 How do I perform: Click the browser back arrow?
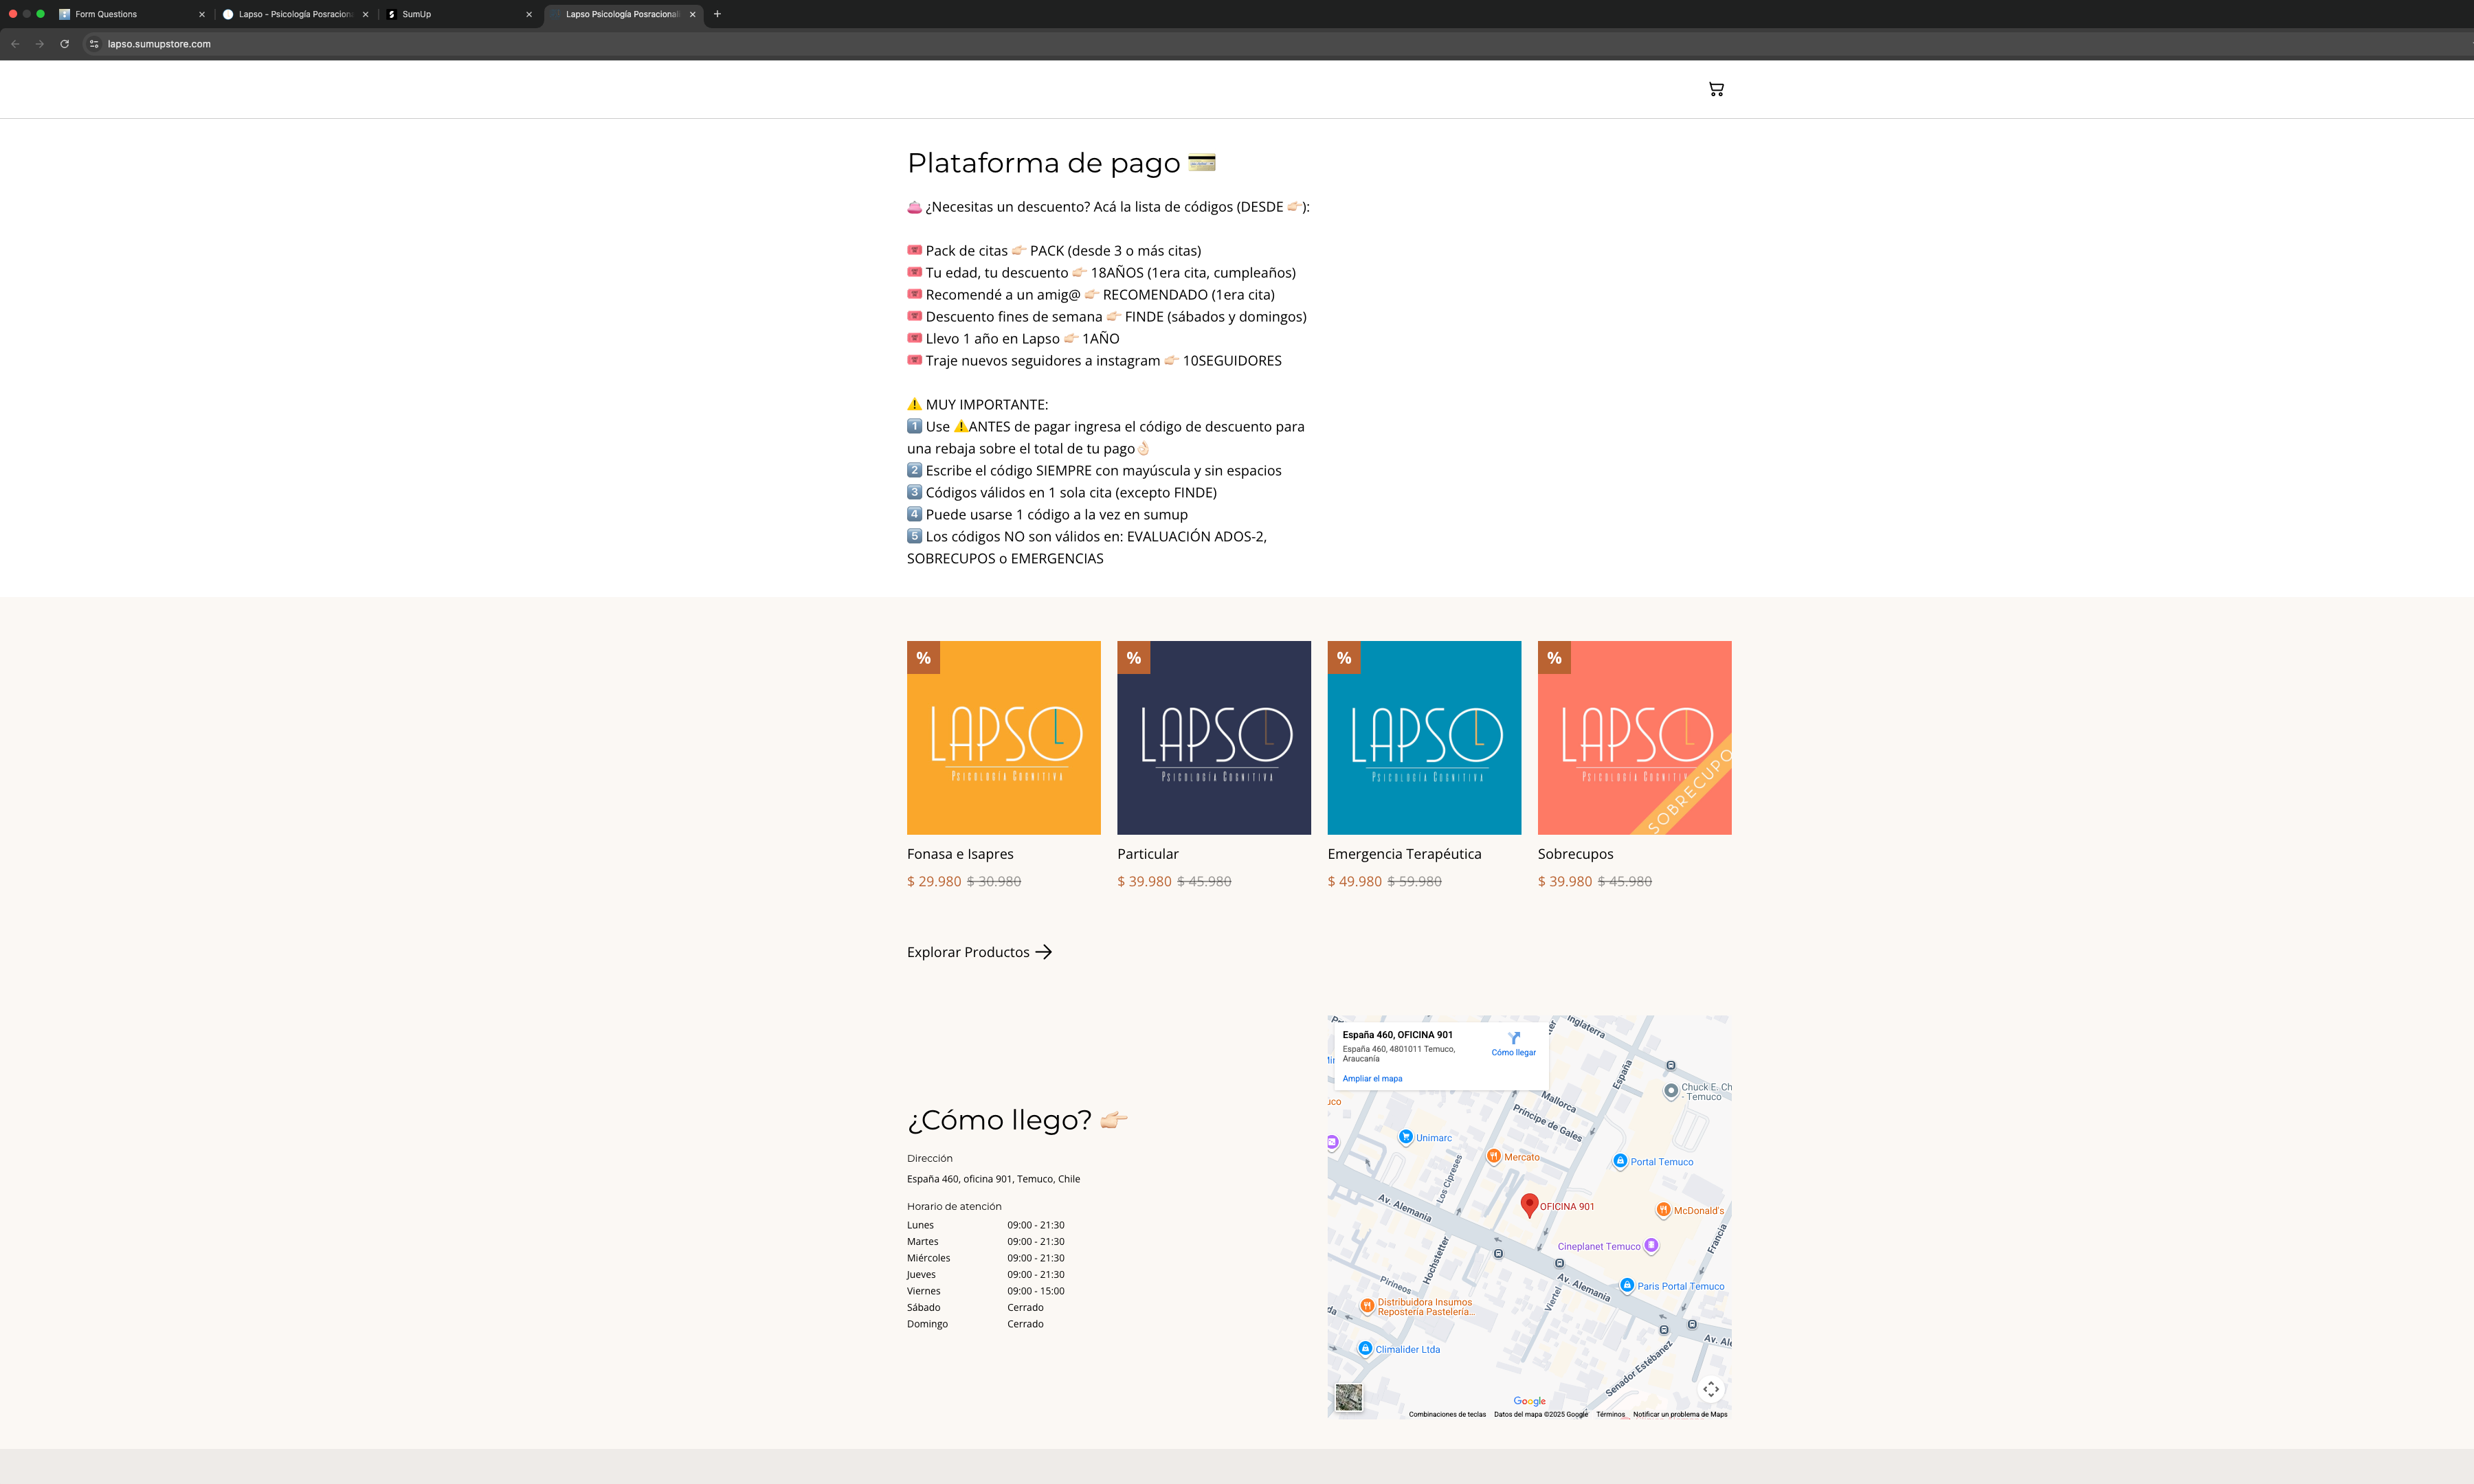click(15, 44)
